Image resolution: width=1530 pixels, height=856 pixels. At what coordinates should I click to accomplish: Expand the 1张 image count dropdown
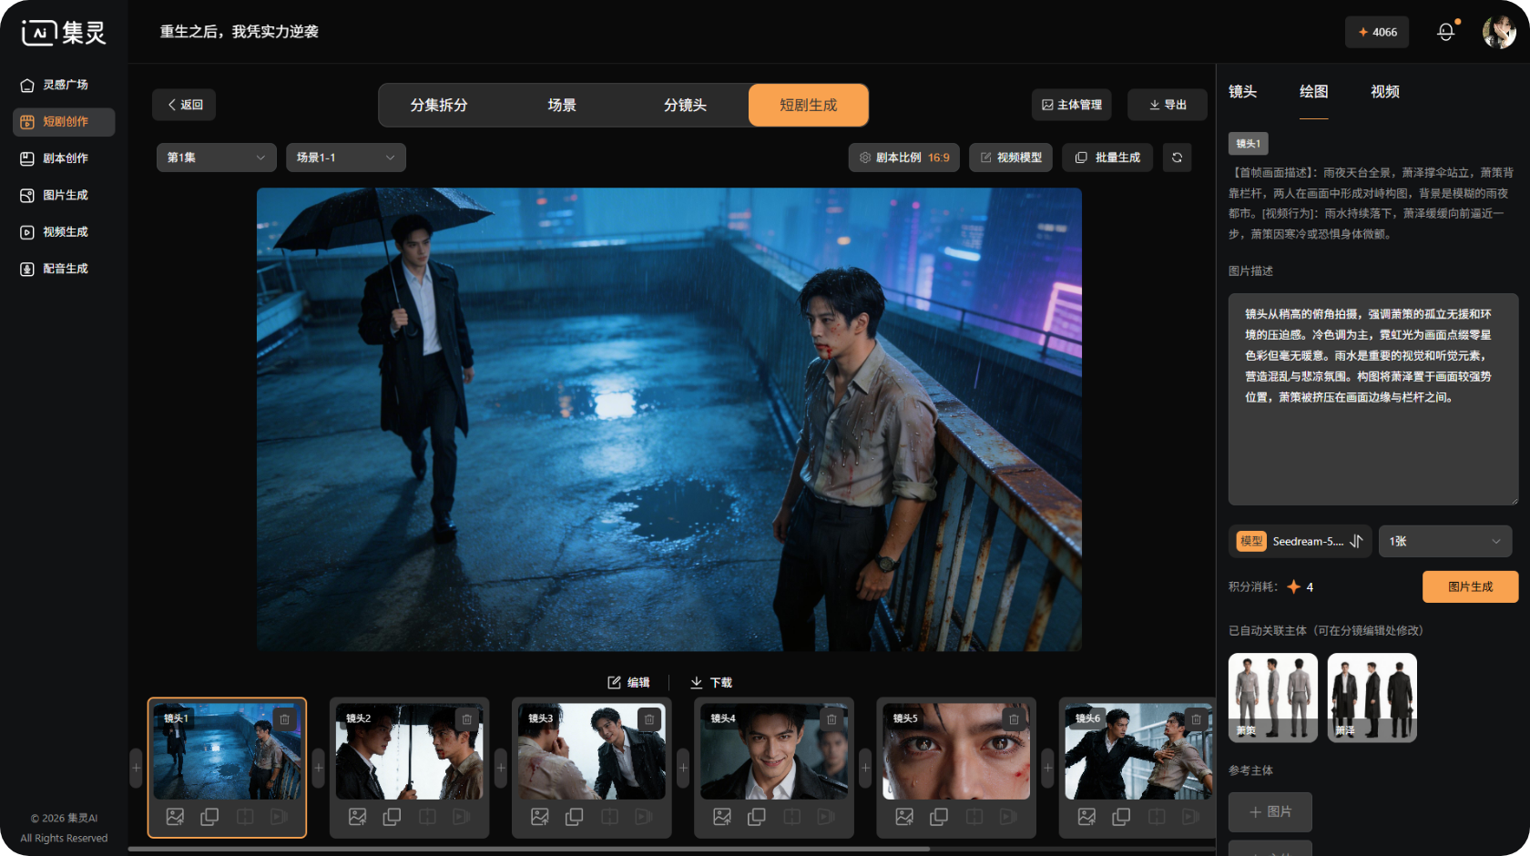pyautogui.click(x=1444, y=541)
